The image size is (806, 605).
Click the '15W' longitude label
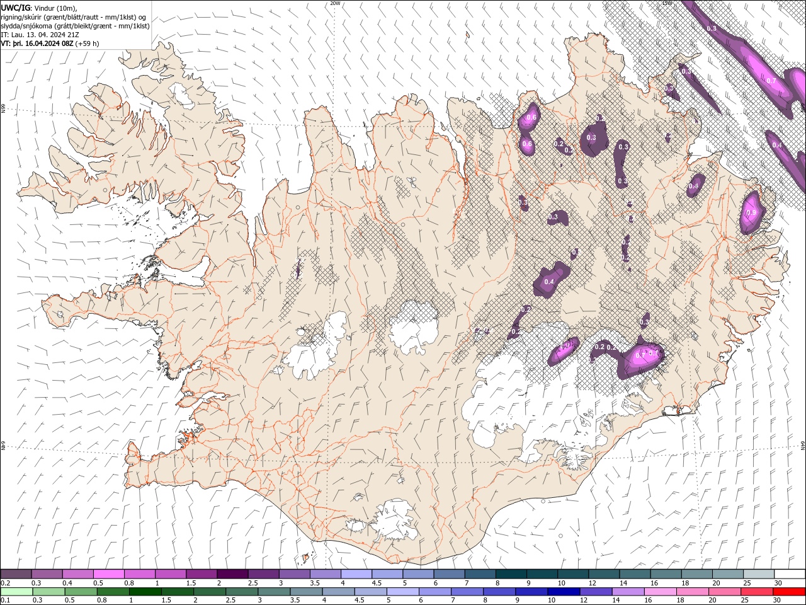point(667,3)
